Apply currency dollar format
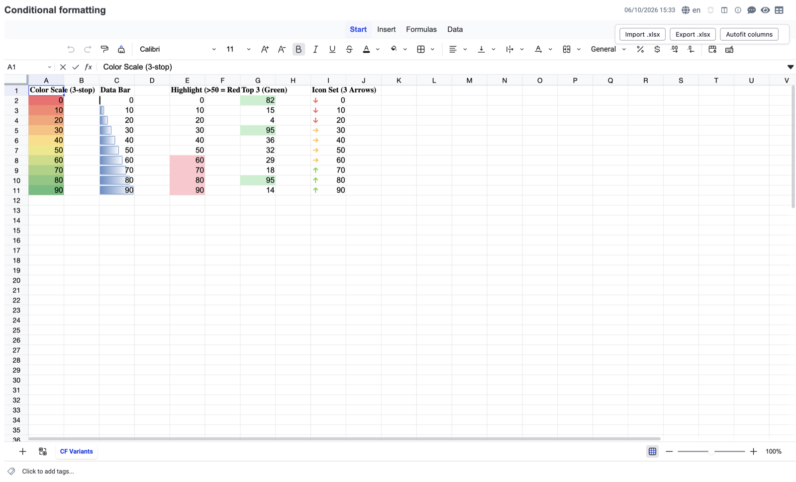The height and width of the screenshot is (482, 796). (x=657, y=49)
